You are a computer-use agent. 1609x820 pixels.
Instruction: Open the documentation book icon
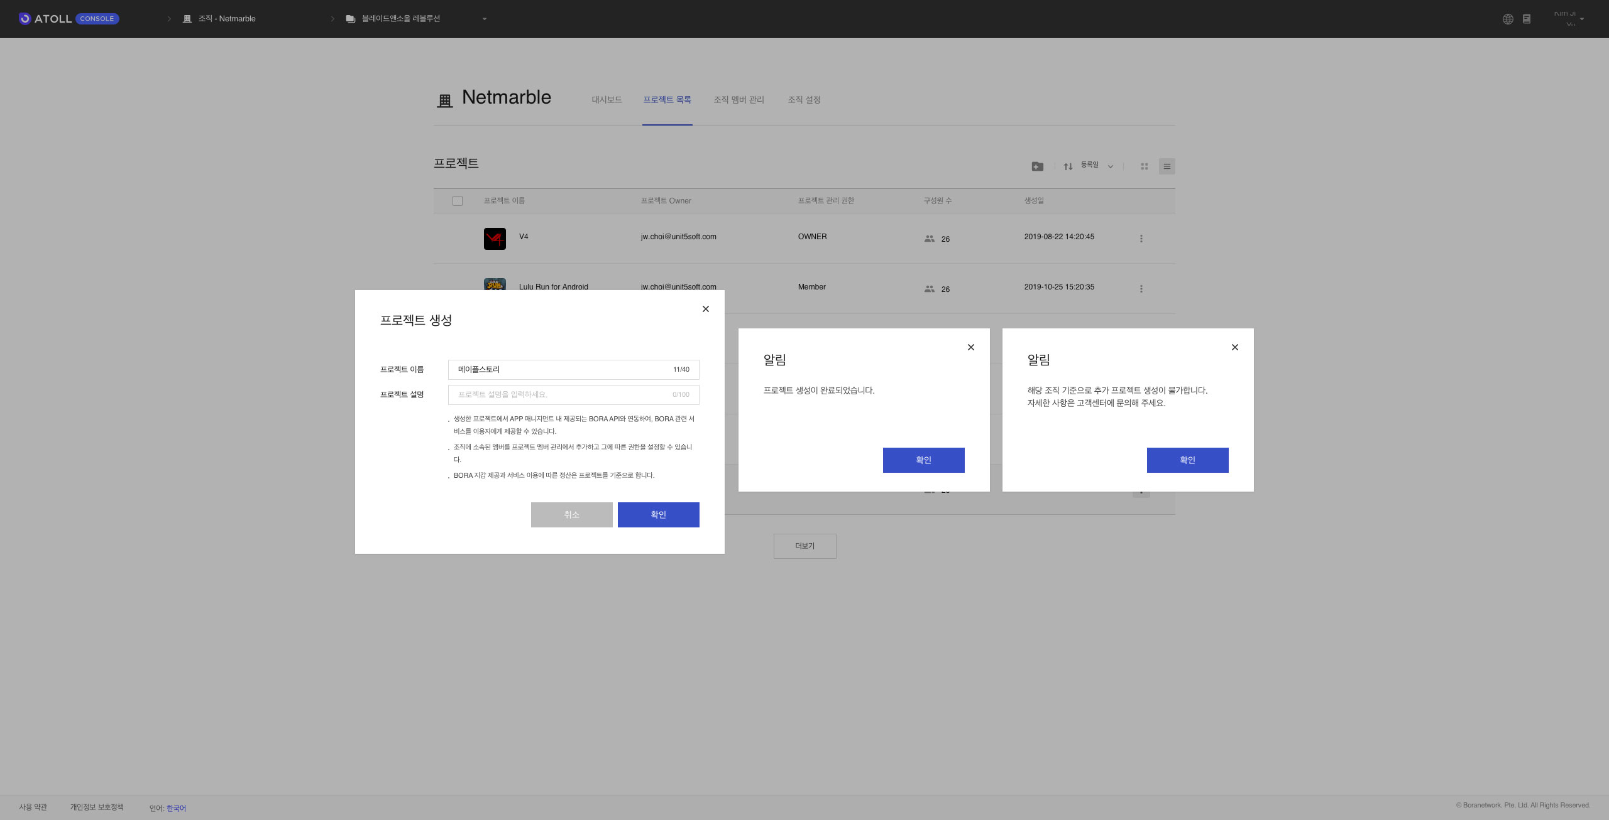coord(1527,19)
